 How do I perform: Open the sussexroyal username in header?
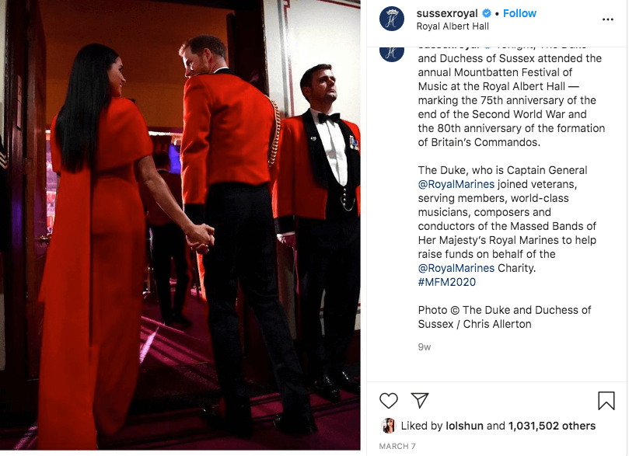coord(447,14)
